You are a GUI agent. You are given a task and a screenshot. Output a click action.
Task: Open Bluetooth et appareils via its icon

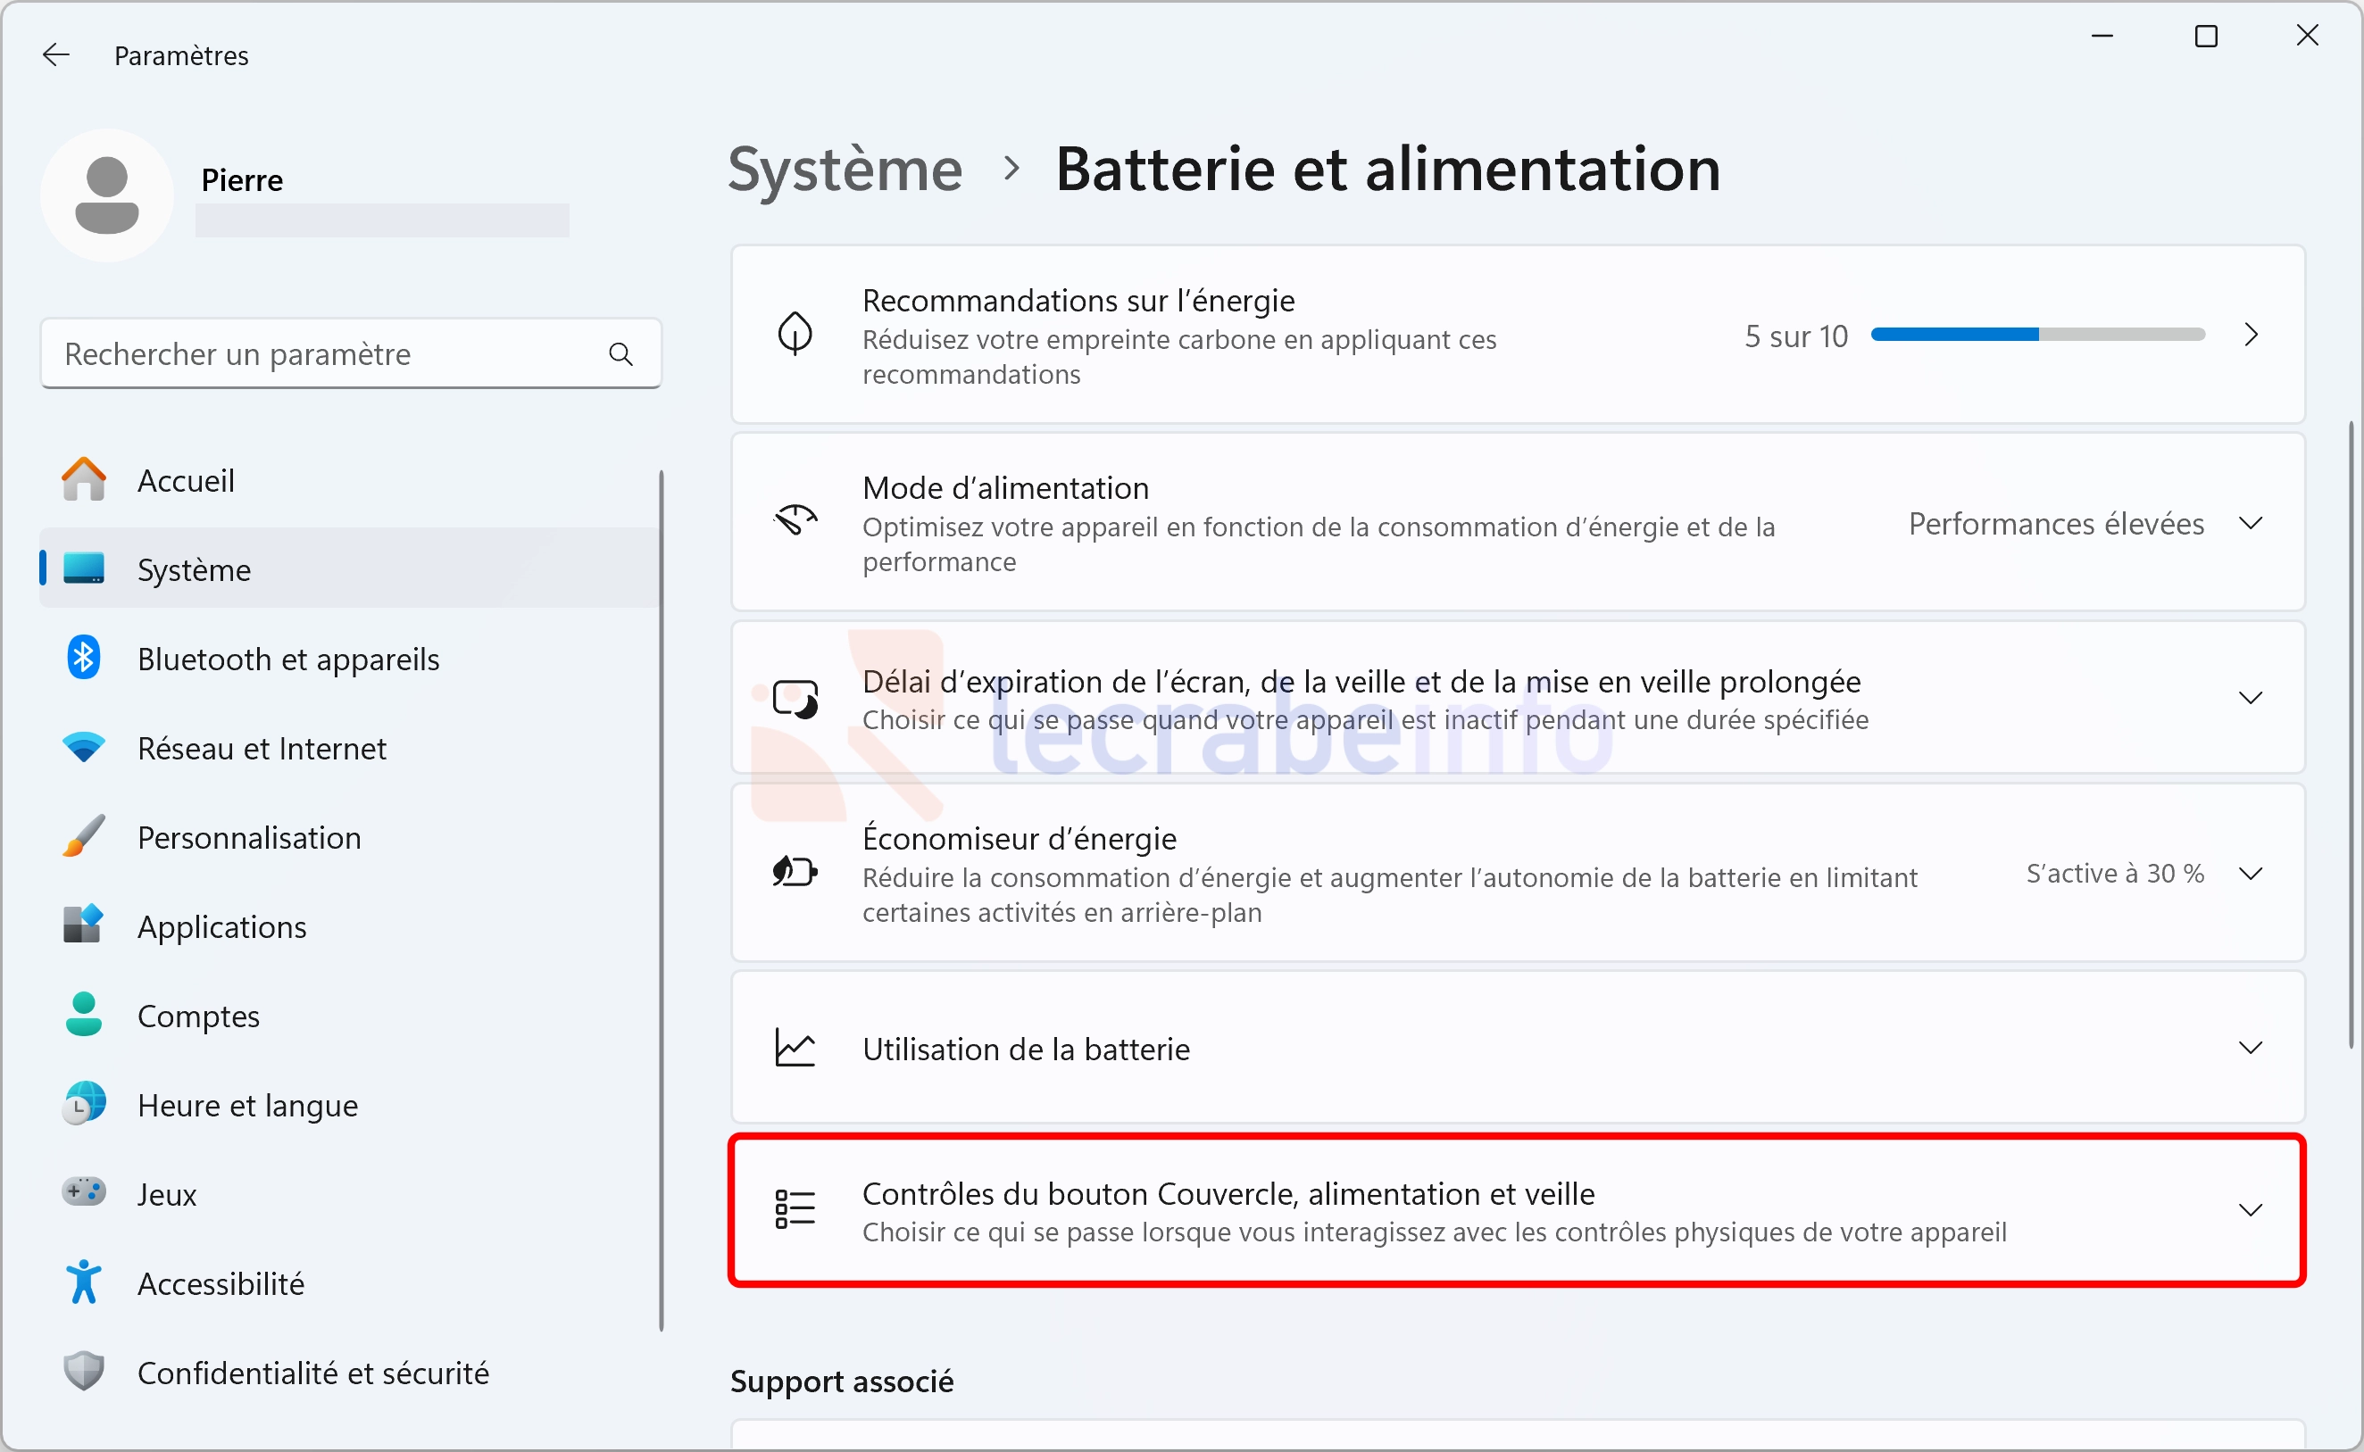click(84, 659)
